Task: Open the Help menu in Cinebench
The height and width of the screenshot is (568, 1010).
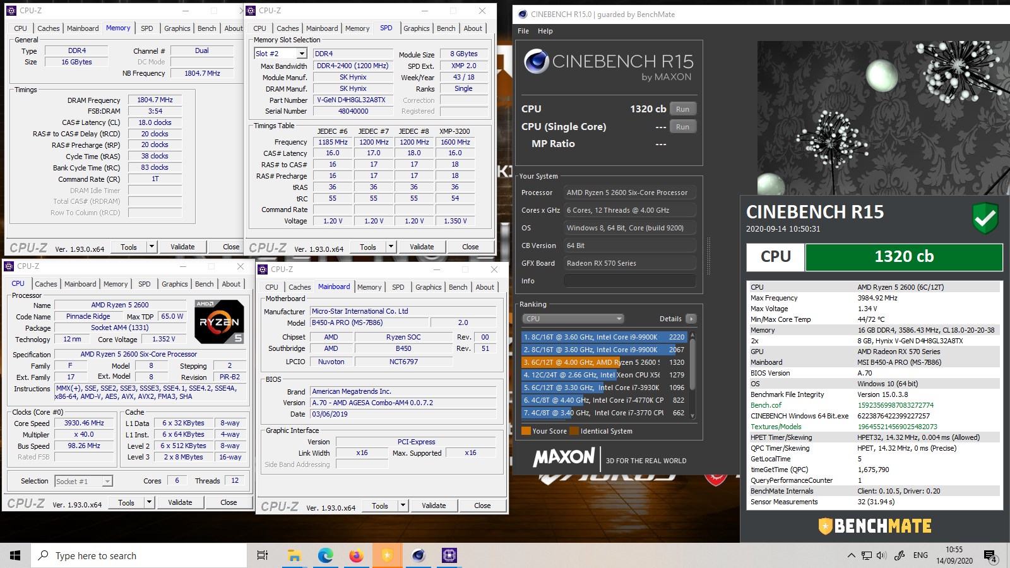Action: [x=545, y=31]
